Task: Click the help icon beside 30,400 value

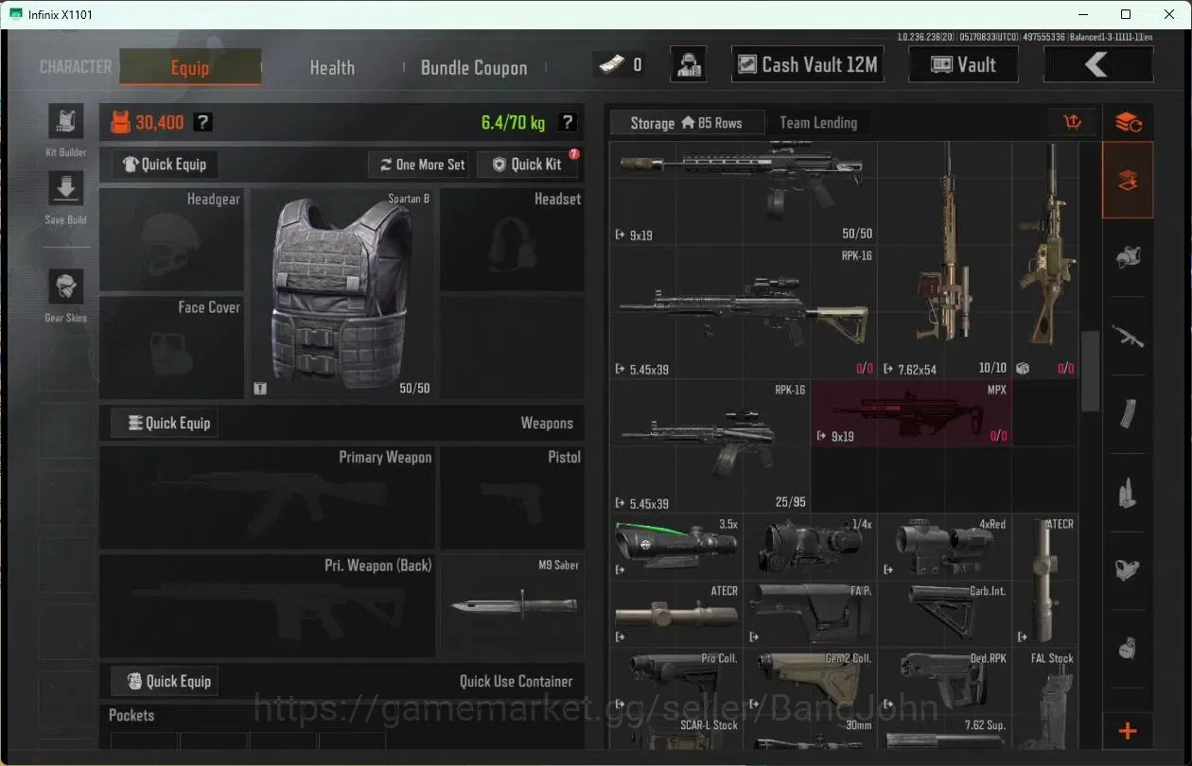Action: [203, 122]
